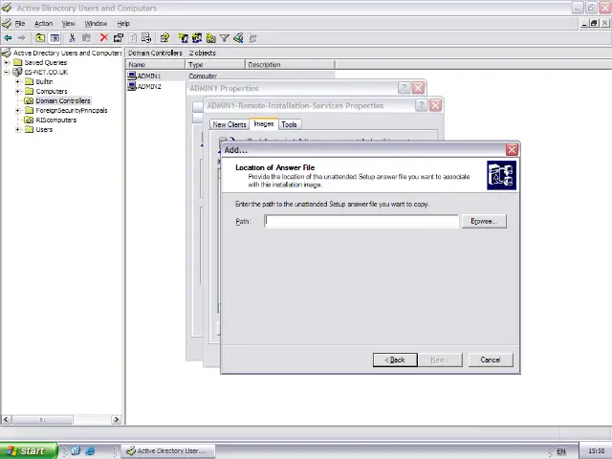This screenshot has width=612, height=459.
Task: Close the Add wizard dialog
Action: click(512, 149)
